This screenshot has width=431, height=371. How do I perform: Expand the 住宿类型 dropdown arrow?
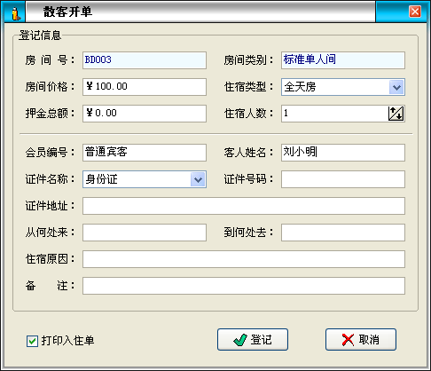click(396, 87)
